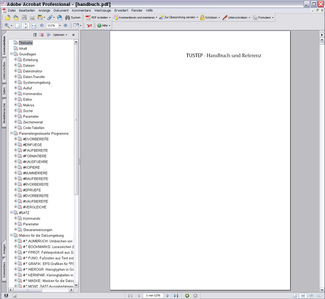Click the Print icon in toolbar
325x299 pixels.
click(x=32, y=18)
